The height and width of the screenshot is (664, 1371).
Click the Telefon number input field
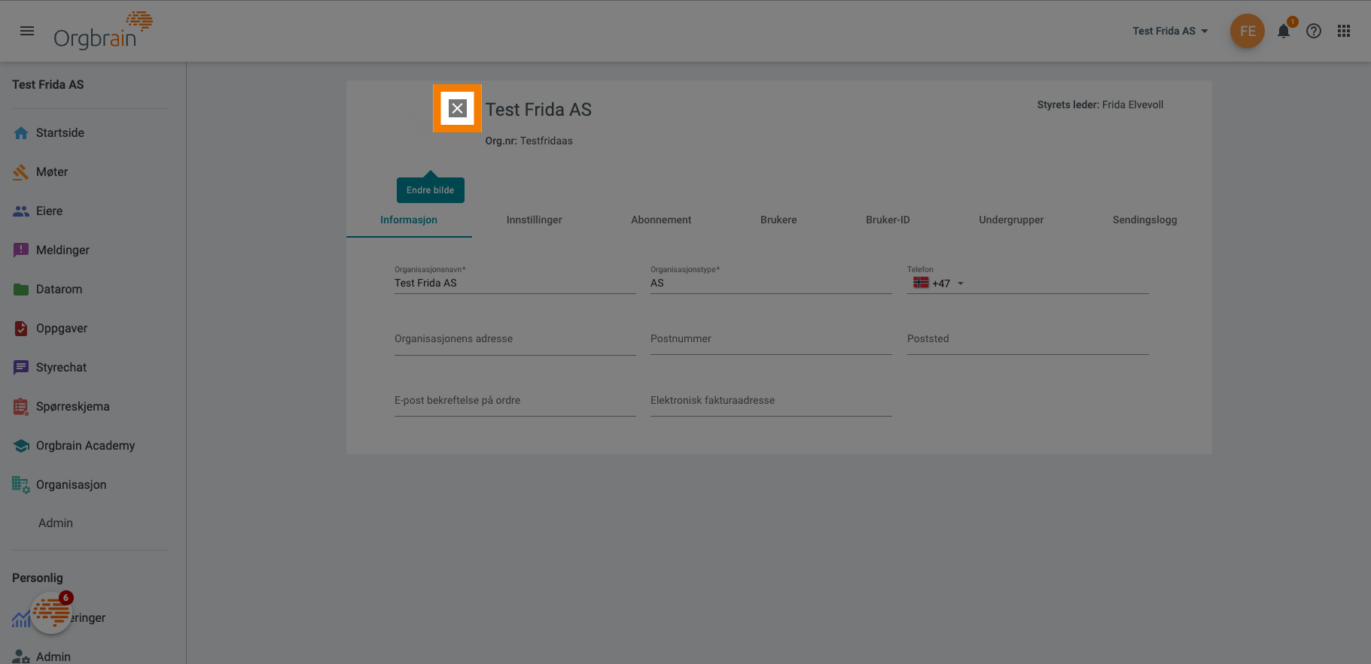tap(1059, 283)
